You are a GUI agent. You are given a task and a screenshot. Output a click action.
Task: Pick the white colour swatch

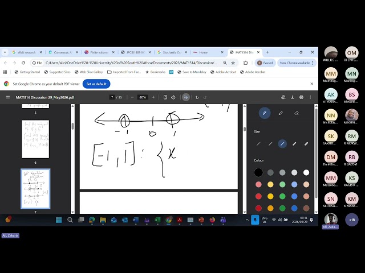coord(306,172)
